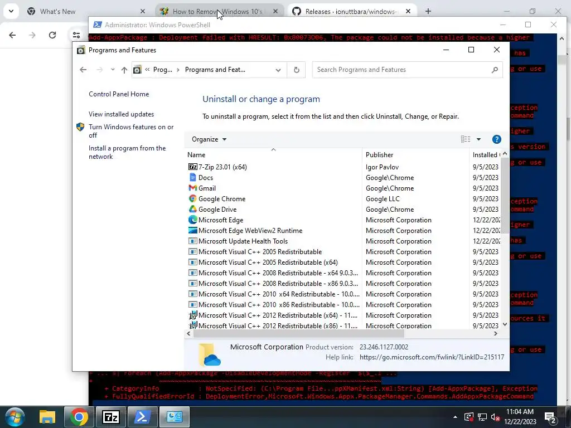This screenshot has height=428, width=571.
Task: Click Chrome's back arrow
Action: click(12, 35)
